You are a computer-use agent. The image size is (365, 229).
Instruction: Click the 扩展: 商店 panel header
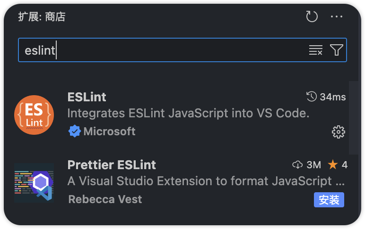(x=42, y=17)
